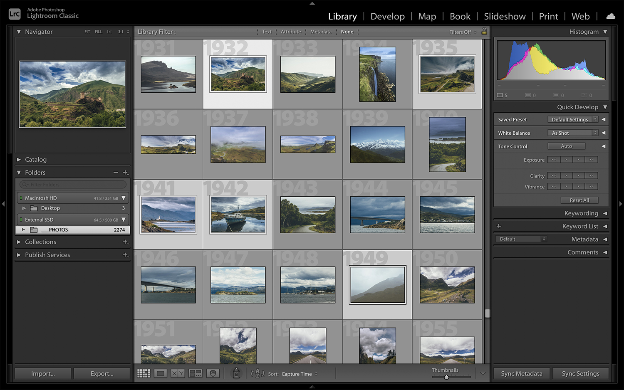Toggle FIT zoom in the Navigator
Viewport: 624px width, 390px height.
click(x=87, y=32)
